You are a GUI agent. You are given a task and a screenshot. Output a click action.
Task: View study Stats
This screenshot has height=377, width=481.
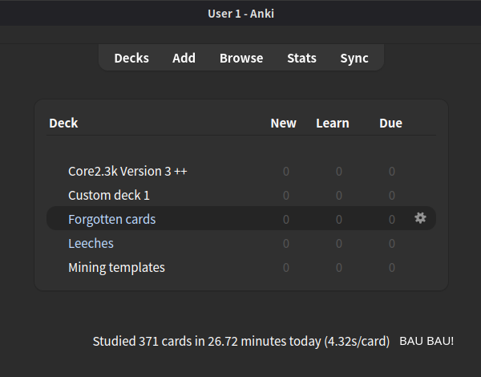301,58
